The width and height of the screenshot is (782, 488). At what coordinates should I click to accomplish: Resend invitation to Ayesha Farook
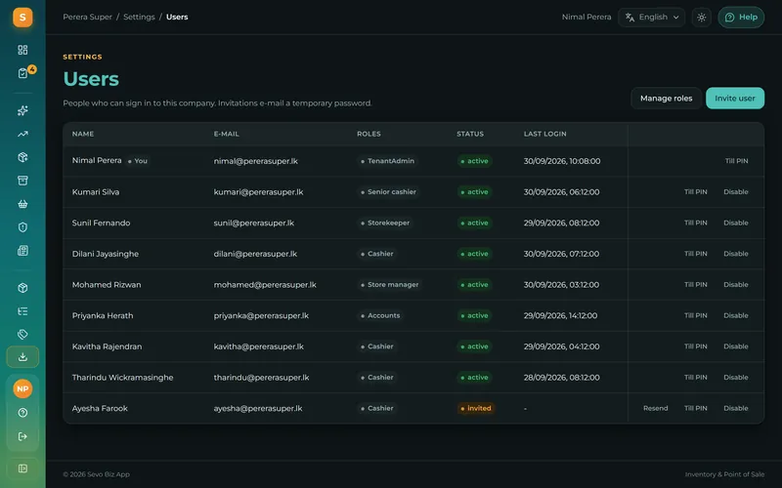click(x=655, y=408)
